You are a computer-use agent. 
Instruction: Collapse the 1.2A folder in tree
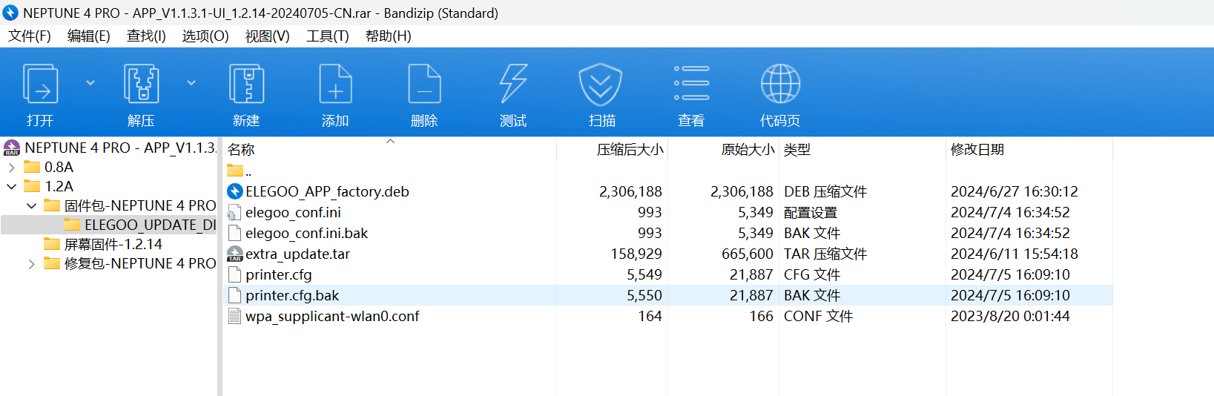(11, 187)
